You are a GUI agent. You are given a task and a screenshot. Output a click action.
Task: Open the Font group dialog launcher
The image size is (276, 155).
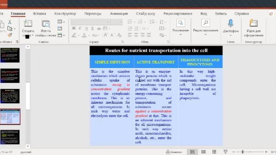coord(122,42)
